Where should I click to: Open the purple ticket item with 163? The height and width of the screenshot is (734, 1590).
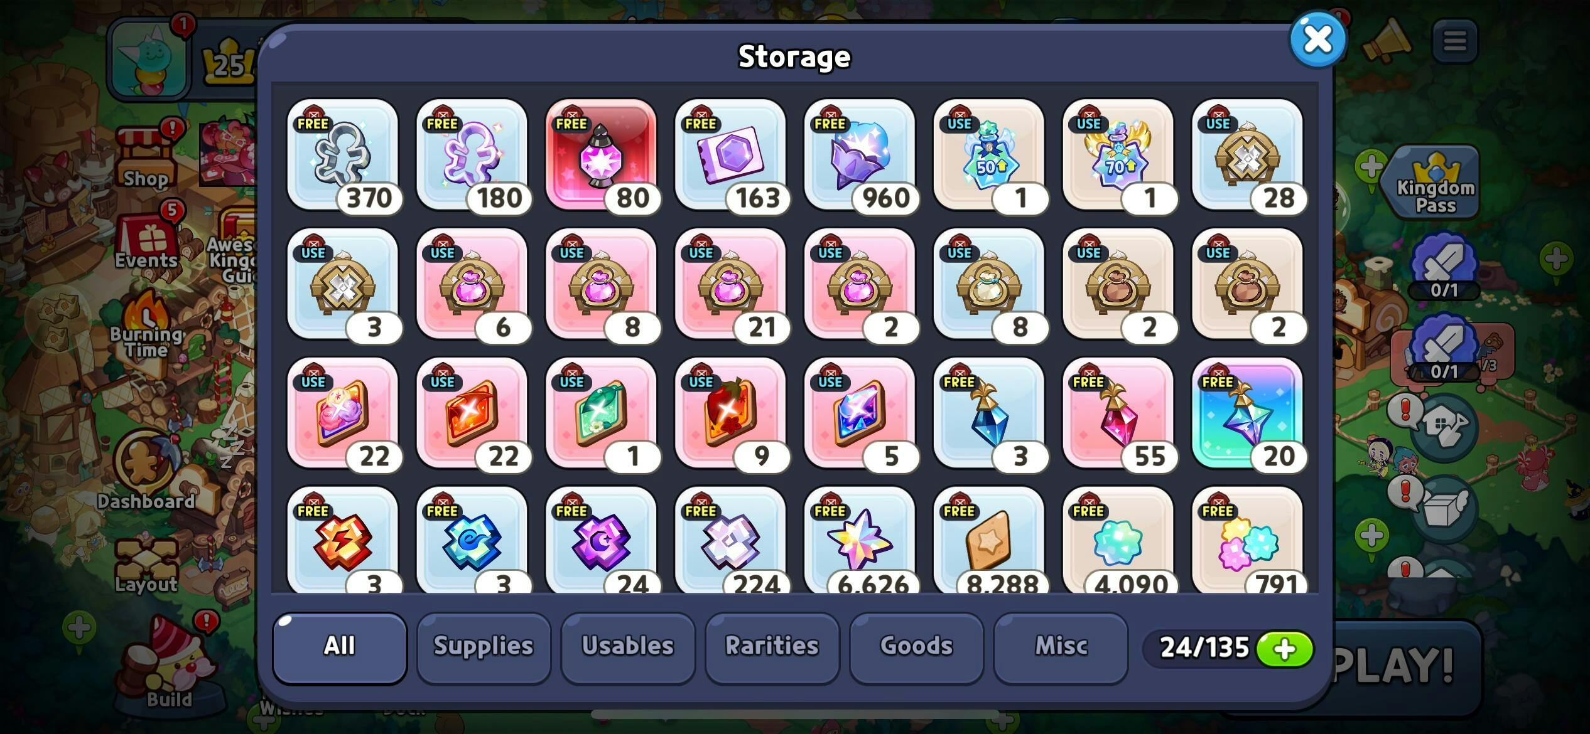[x=731, y=155]
